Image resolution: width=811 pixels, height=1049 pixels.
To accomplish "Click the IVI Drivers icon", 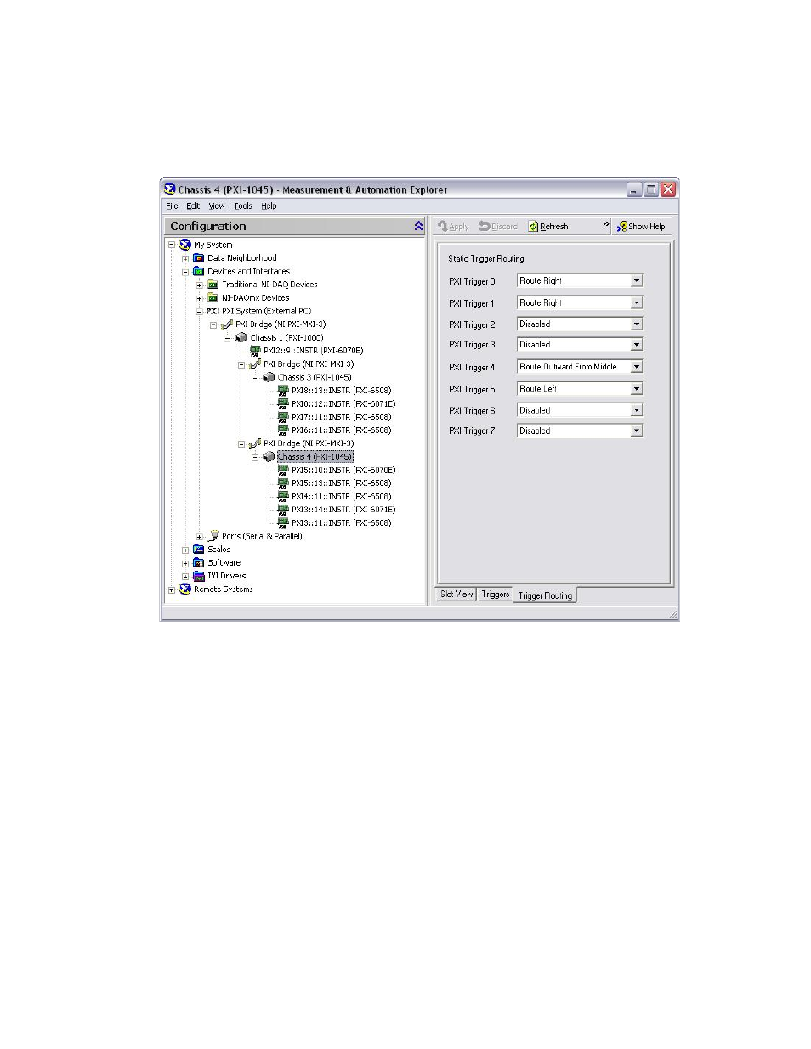I will click(199, 576).
